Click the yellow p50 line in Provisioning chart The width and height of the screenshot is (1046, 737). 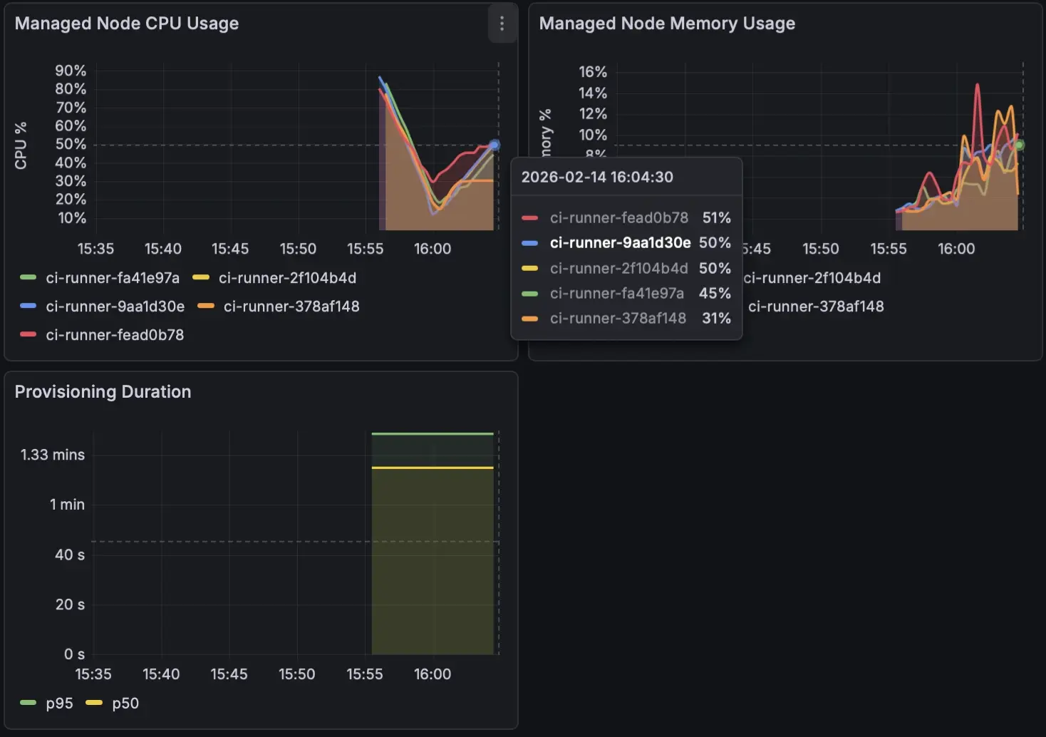click(x=433, y=468)
